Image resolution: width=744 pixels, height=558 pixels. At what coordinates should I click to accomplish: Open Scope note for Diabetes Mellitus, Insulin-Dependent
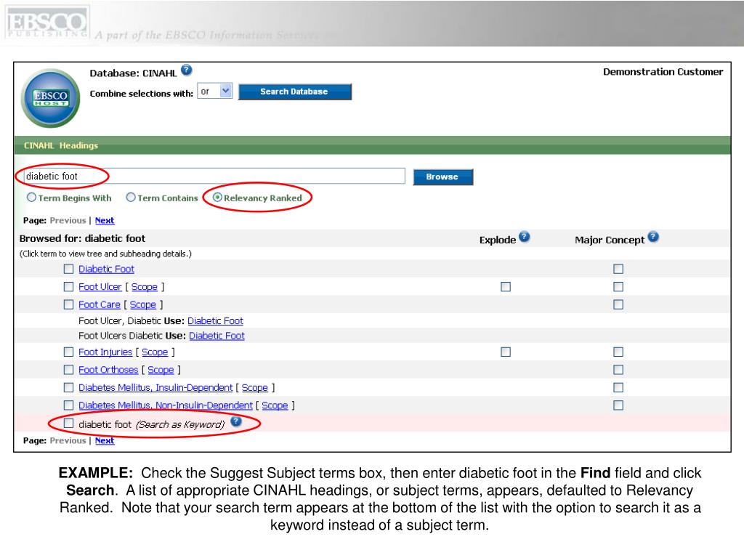pyautogui.click(x=255, y=388)
